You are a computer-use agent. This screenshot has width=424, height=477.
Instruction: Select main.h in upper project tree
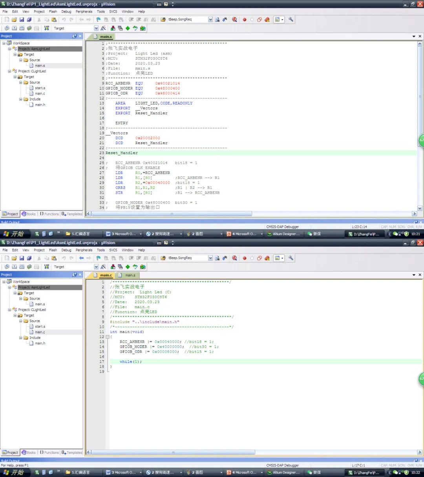40,105
